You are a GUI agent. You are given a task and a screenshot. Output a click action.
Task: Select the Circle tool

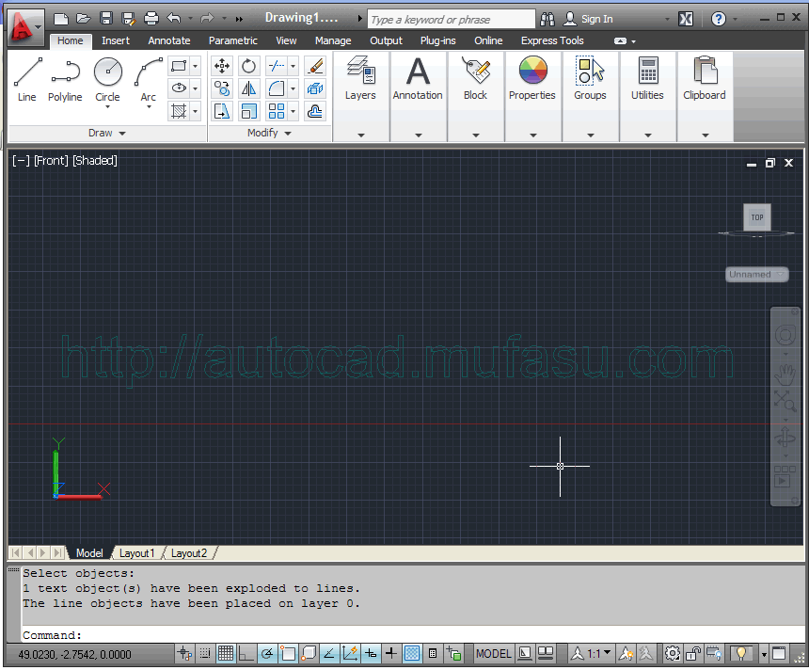pyautogui.click(x=108, y=79)
